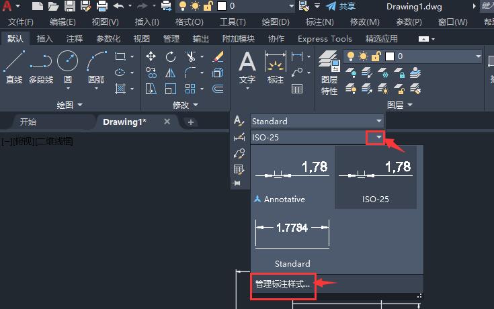Click the Scale tool icon
The image size is (494, 309).
[171, 89]
